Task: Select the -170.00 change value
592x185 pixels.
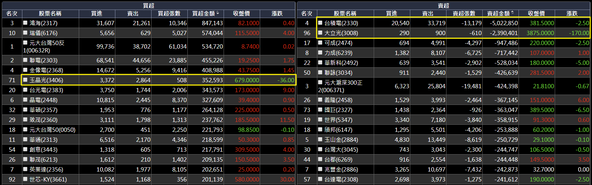Action: click(x=579, y=33)
